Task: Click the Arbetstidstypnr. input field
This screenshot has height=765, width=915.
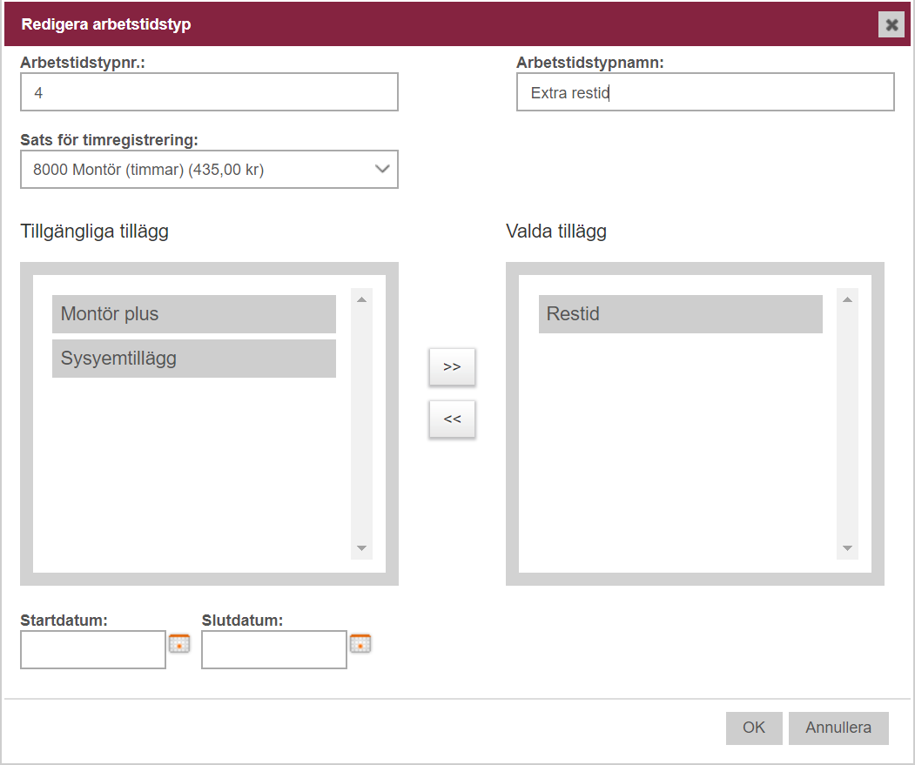Action: [210, 92]
